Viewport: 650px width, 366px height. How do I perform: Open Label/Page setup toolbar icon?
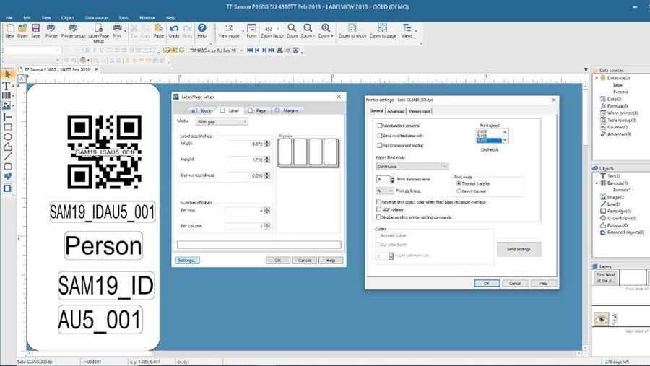99,33
